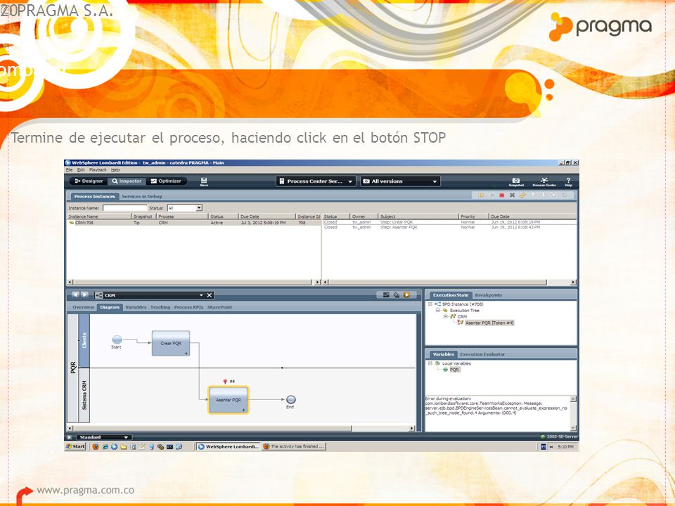675x506 pixels.
Task: Switch to the SharePoint tab
Action: point(219,307)
